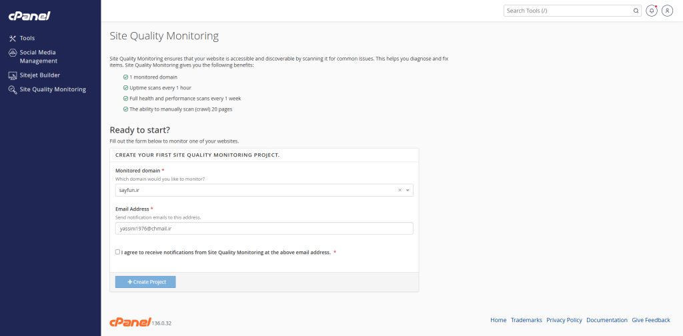Click the Email Address input field
The width and height of the screenshot is (683, 336).
point(264,229)
